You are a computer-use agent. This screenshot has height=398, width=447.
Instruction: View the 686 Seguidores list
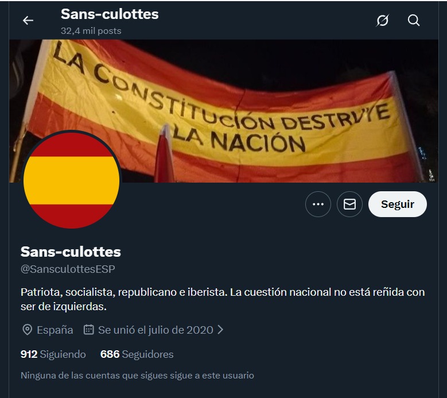[x=137, y=354]
